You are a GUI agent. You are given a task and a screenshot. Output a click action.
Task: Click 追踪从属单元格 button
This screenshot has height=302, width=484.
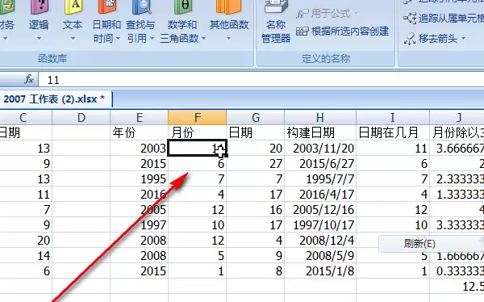point(444,19)
